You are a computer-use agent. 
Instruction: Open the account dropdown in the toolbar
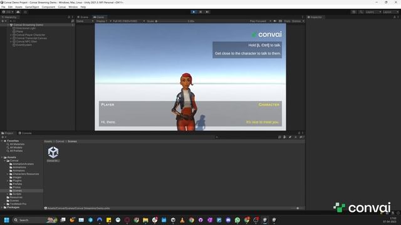point(8,12)
